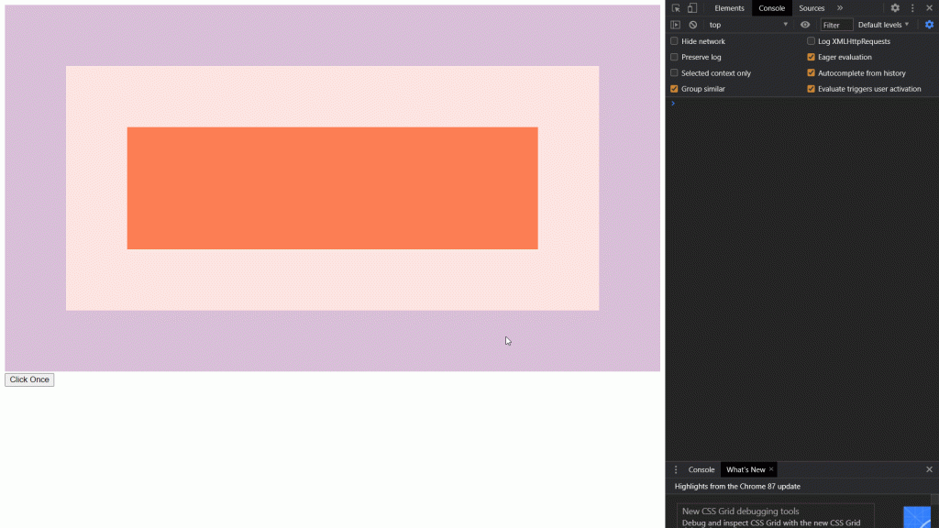Open console settings with the blue gear
The height and width of the screenshot is (528, 939).
[929, 25]
